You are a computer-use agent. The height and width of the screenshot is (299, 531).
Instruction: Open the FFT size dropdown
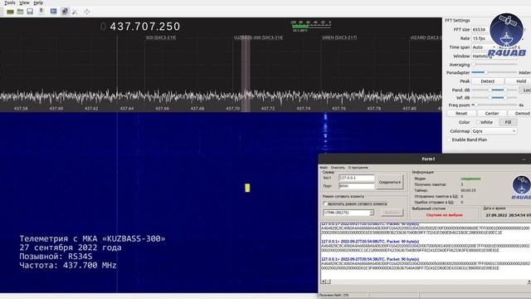tap(480, 30)
